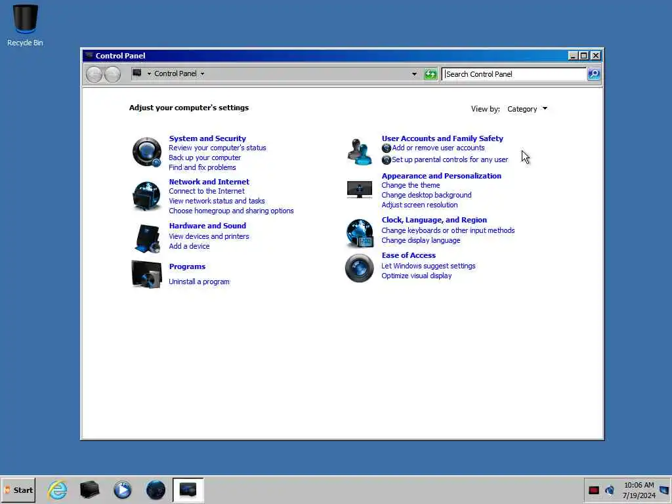Click the Appearance and Personalization monitor icon

pyautogui.click(x=359, y=190)
